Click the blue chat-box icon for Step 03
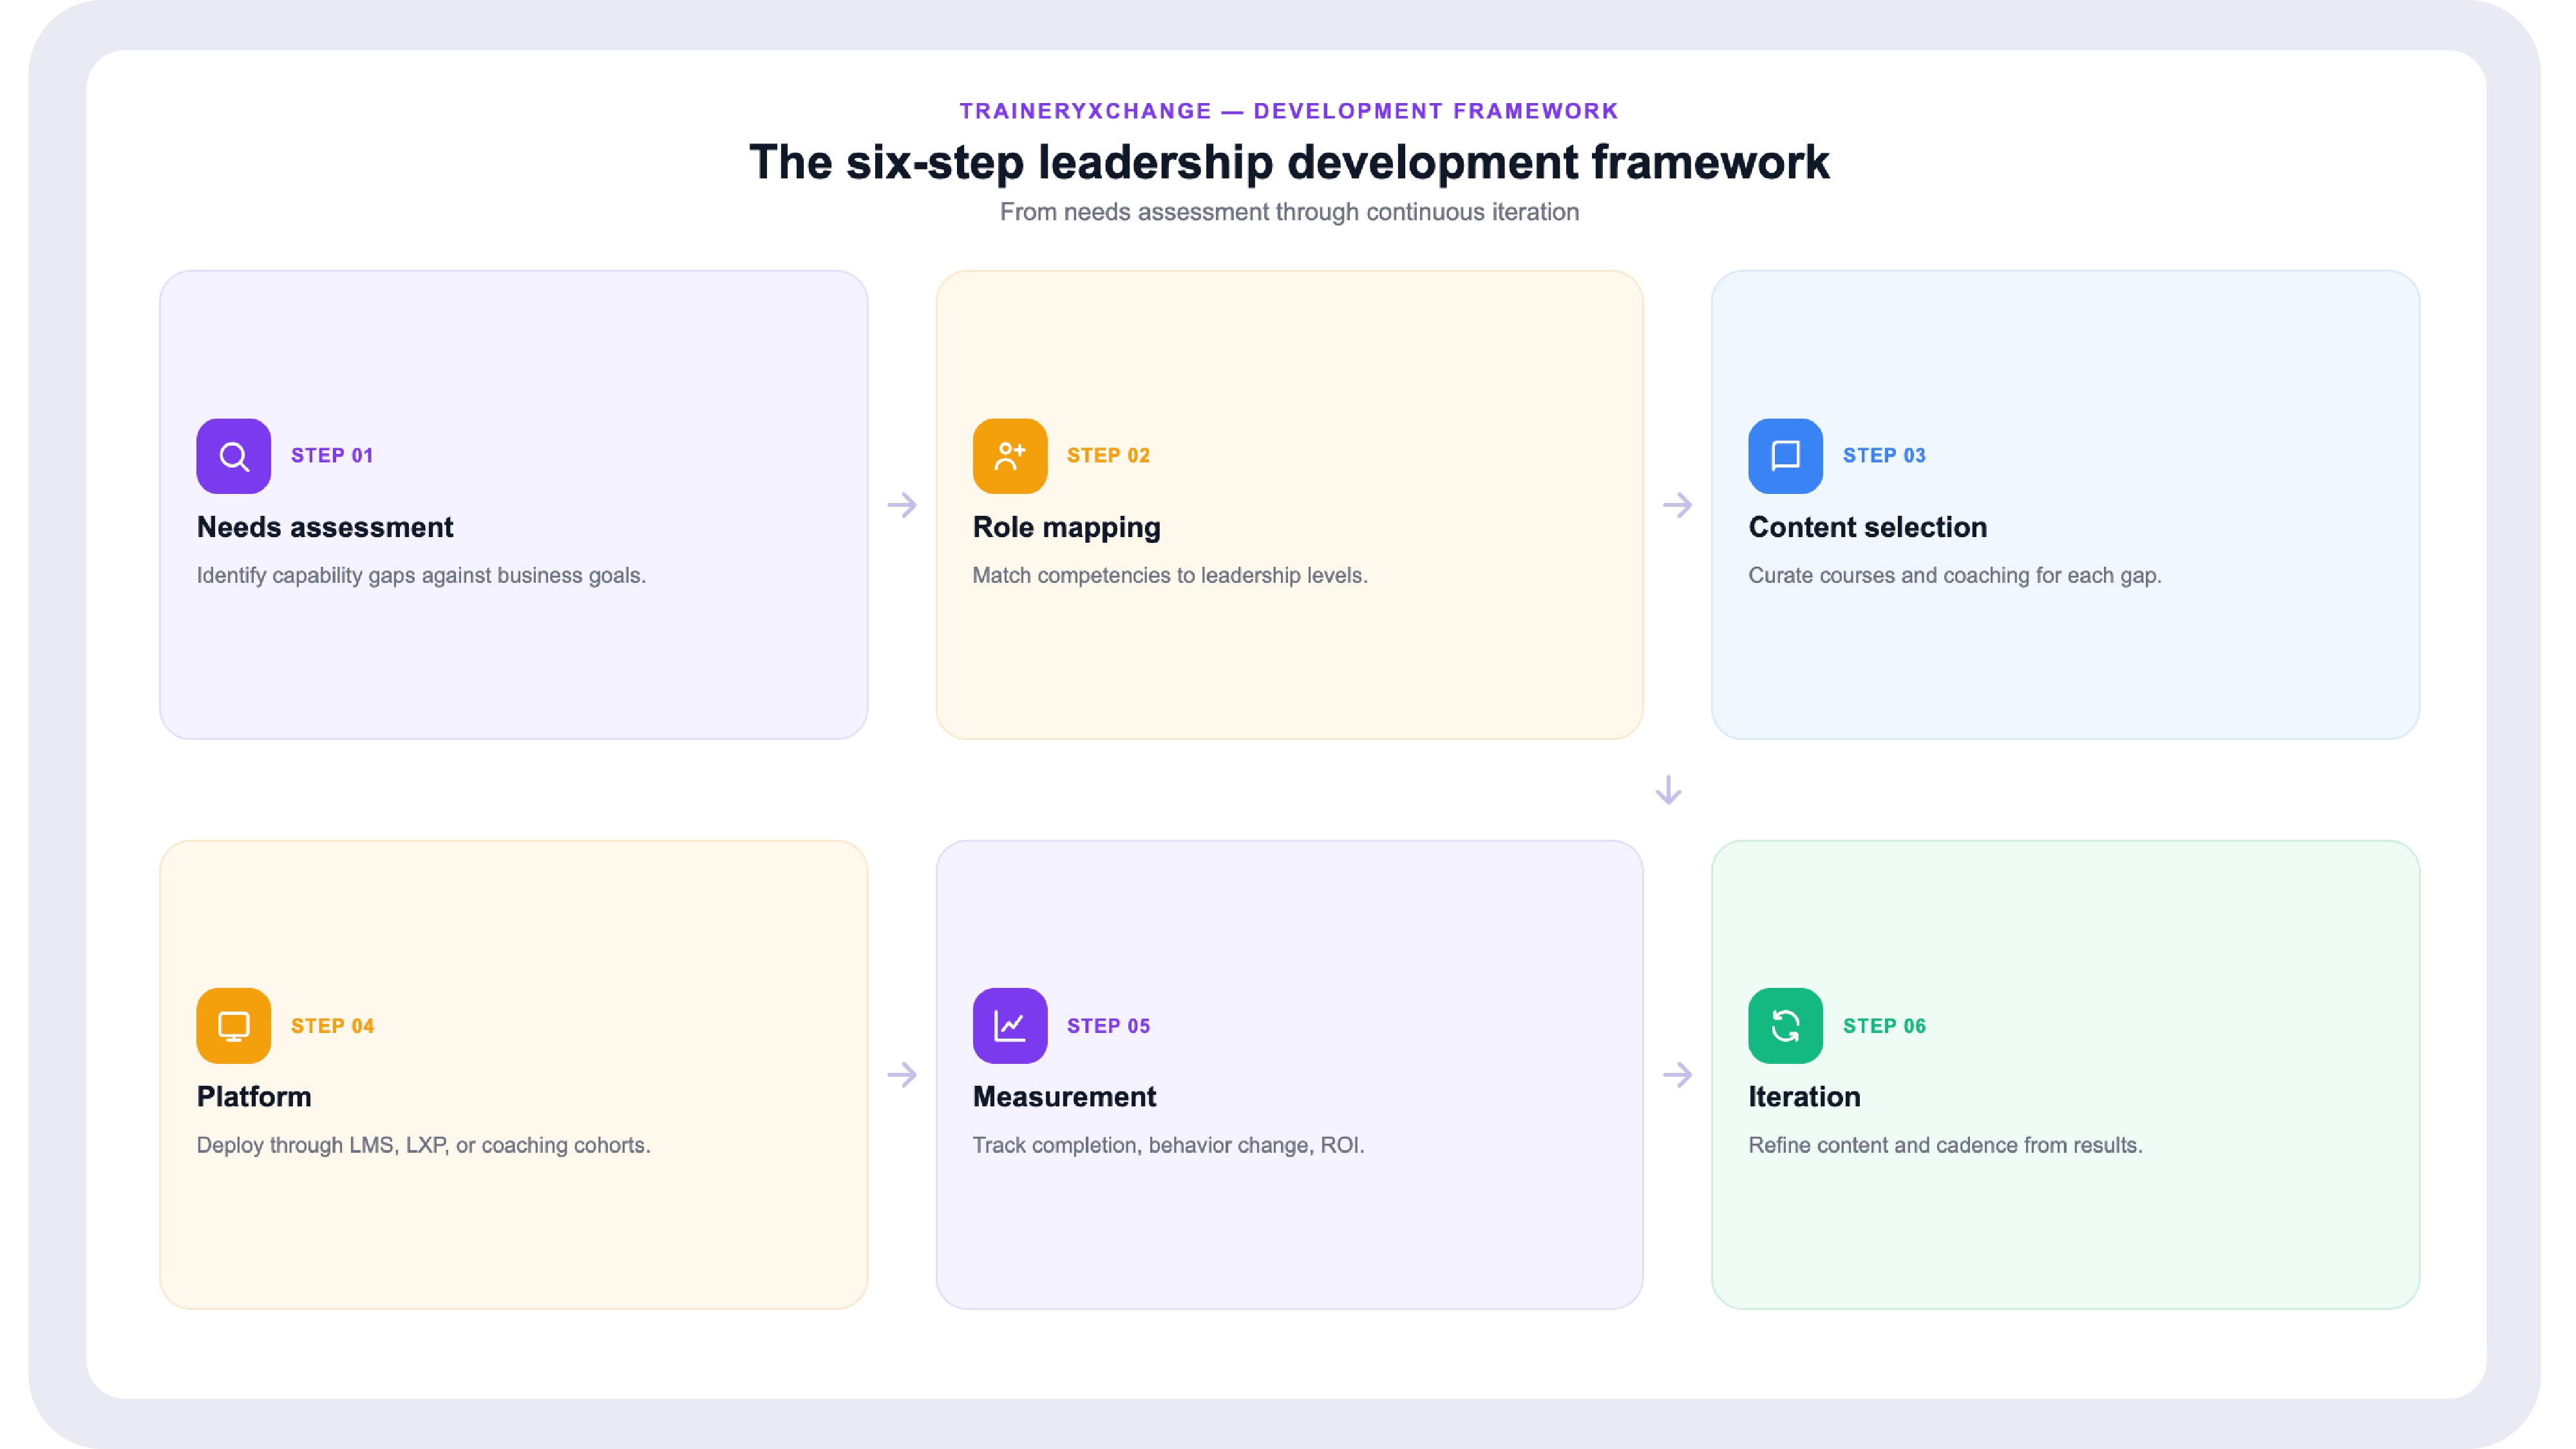Screen dimensions: 2576x1449 (1785, 456)
